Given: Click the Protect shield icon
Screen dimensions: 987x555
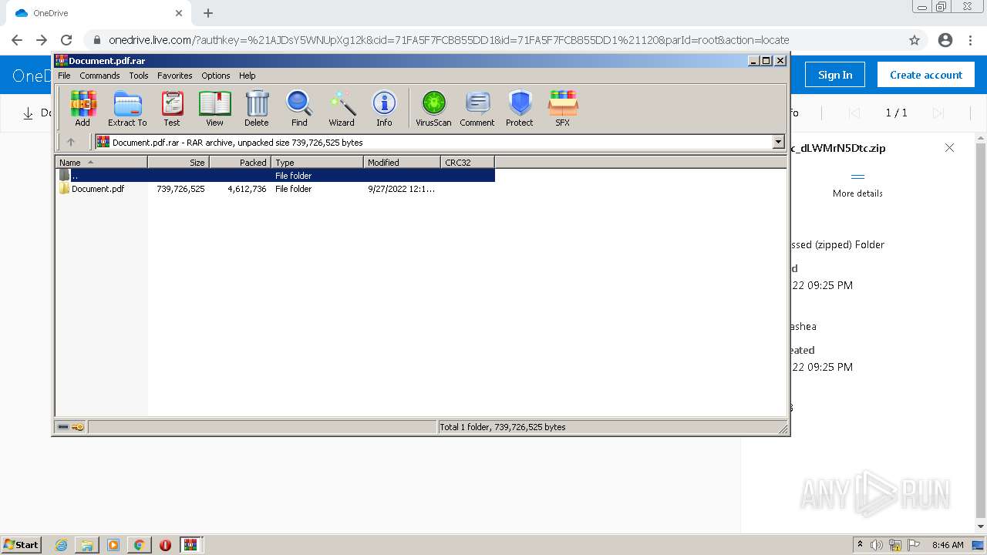Looking at the screenshot, I should click(520, 108).
